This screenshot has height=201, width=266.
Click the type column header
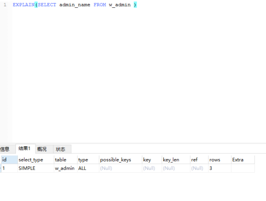88,160
